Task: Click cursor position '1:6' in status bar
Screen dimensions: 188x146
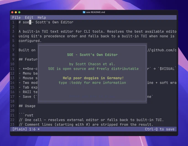Action: point(32,129)
